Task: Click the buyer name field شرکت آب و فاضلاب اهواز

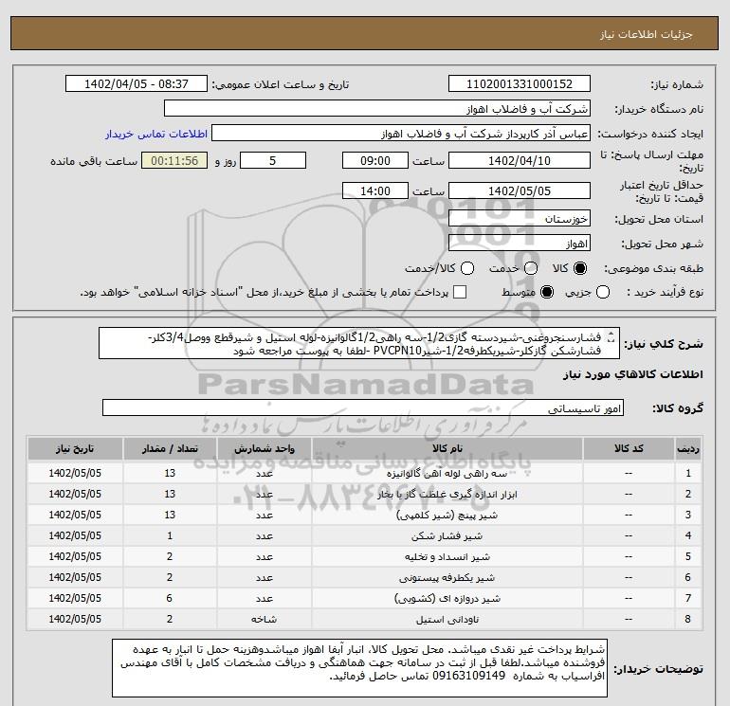Action: tap(377, 109)
